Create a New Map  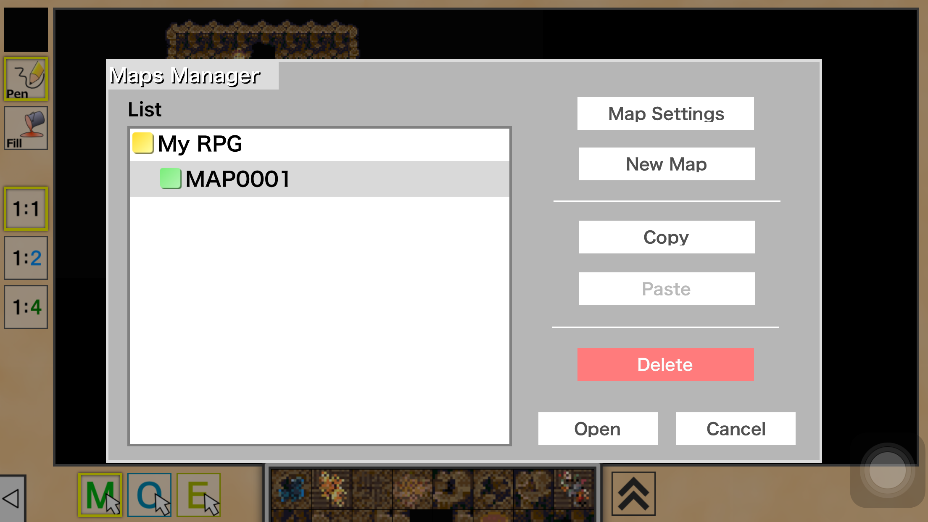pos(667,164)
